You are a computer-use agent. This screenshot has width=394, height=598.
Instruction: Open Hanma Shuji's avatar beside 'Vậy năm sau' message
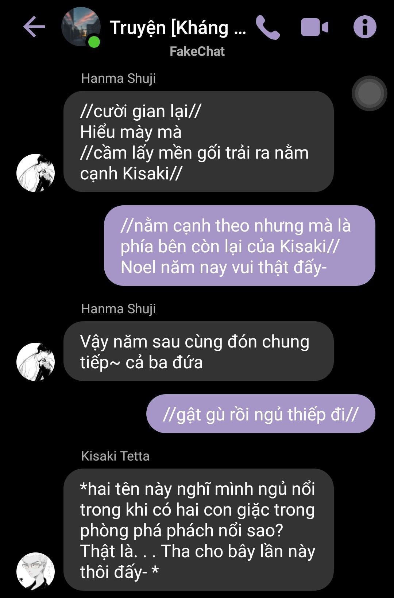click(x=35, y=362)
